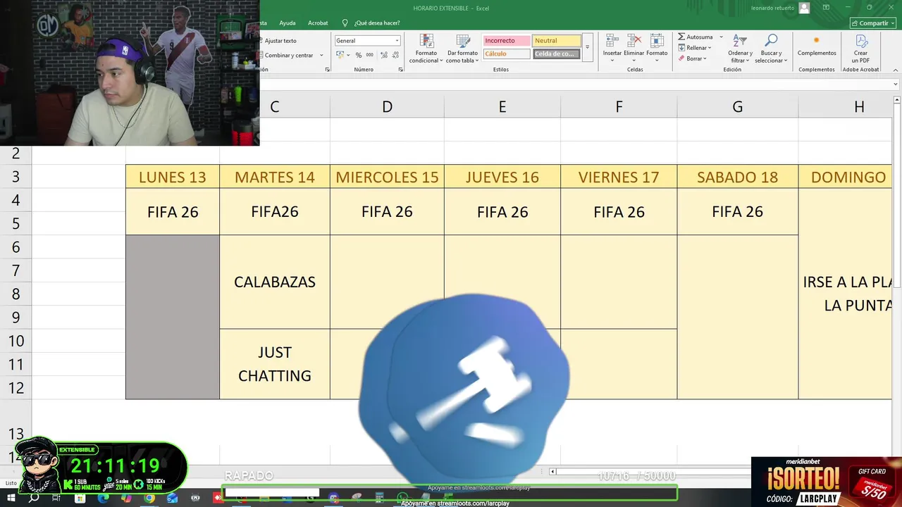This screenshot has width=902, height=507.
Task: Click the Compartir button
Action: pyautogui.click(x=874, y=23)
